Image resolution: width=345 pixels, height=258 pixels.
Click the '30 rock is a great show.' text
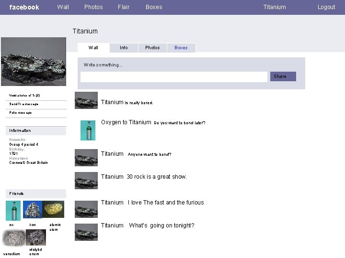click(x=157, y=177)
